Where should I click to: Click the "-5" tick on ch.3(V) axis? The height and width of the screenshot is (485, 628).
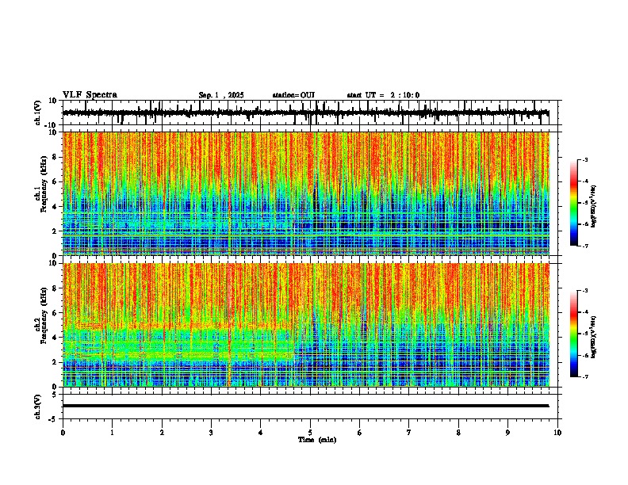pos(54,419)
